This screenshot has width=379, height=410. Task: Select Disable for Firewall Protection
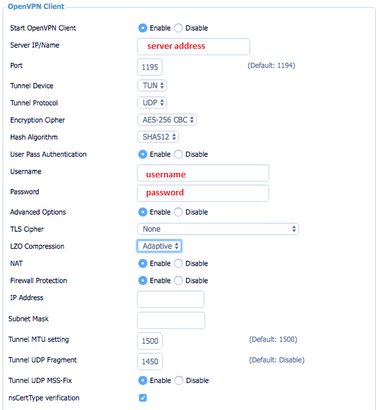pyautogui.click(x=178, y=281)
